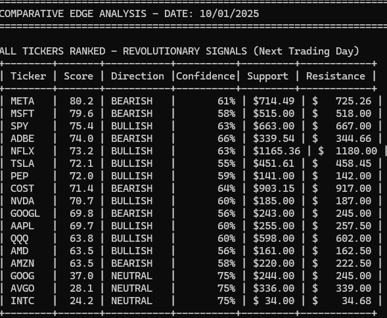Click the PEP confidence 59%
The height and width of the screenshot is (318, 387).
[x=226, y=176]
